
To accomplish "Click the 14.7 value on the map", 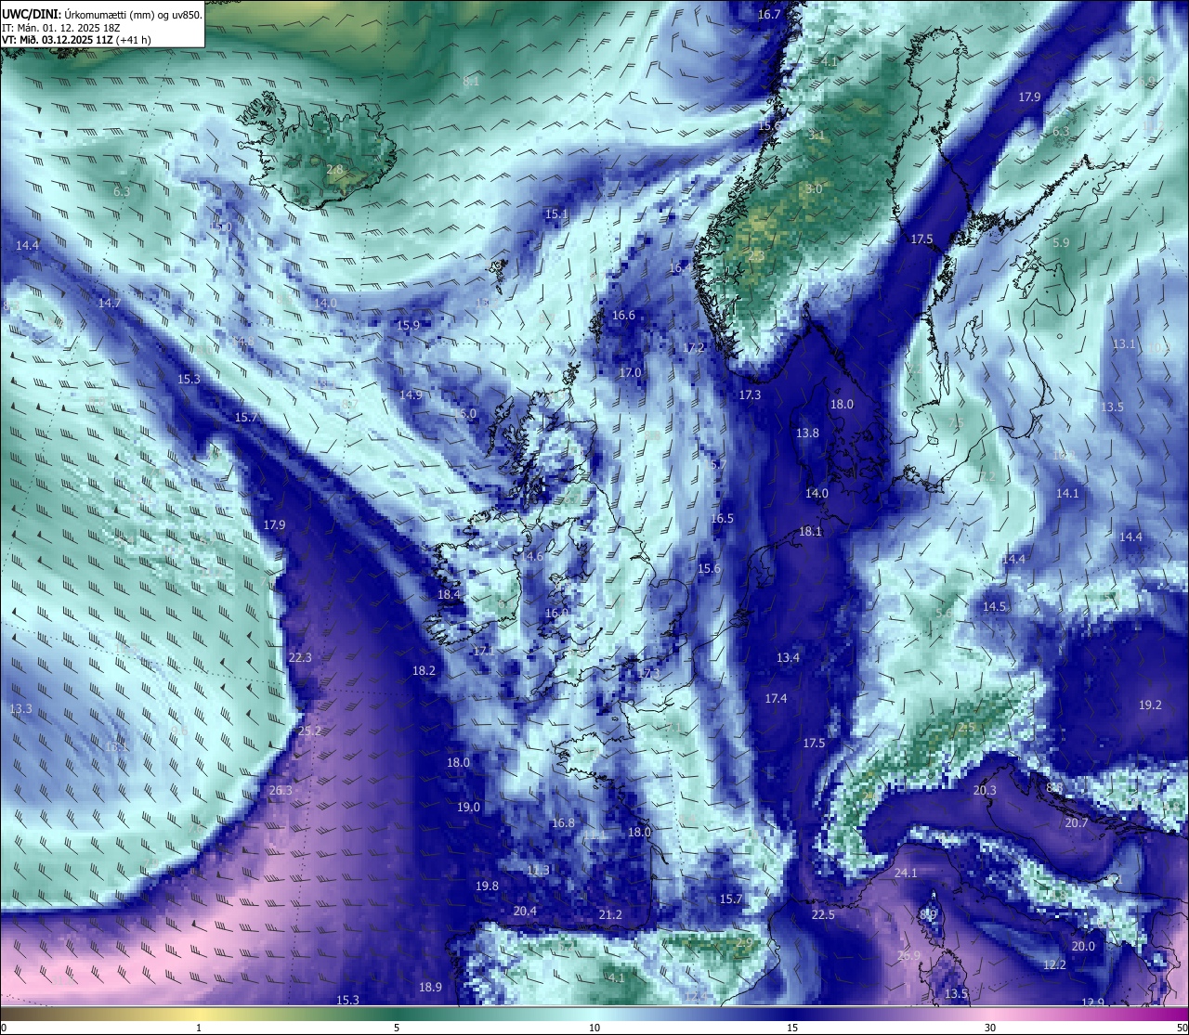I will coord(110,304).
